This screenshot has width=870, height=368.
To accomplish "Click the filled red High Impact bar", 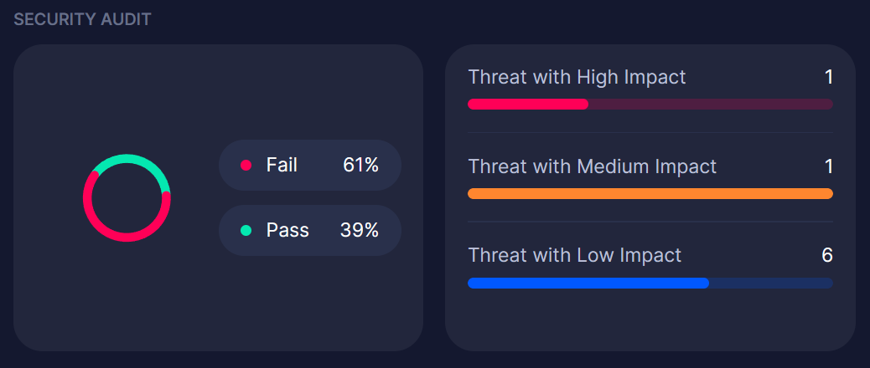I will 528,105.
